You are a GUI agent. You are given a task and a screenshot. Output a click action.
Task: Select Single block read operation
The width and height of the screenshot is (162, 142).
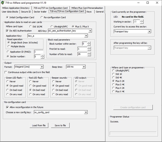pyautogui.click(x=23, y=43)
